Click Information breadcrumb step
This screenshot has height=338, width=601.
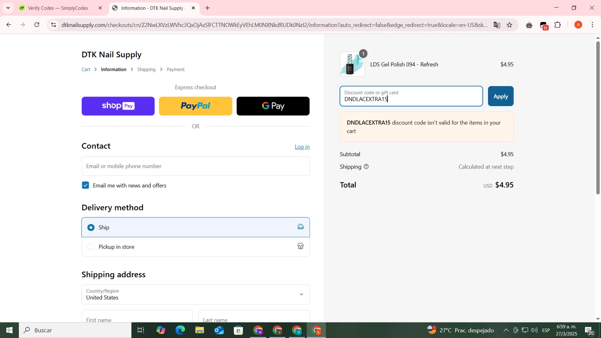coord(114,70)
